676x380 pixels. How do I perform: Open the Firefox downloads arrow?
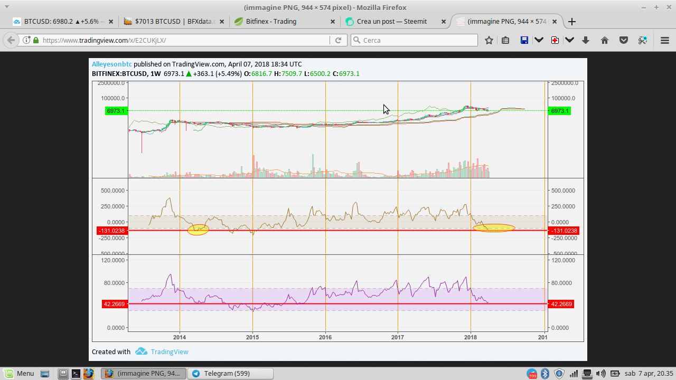(586, 40)
